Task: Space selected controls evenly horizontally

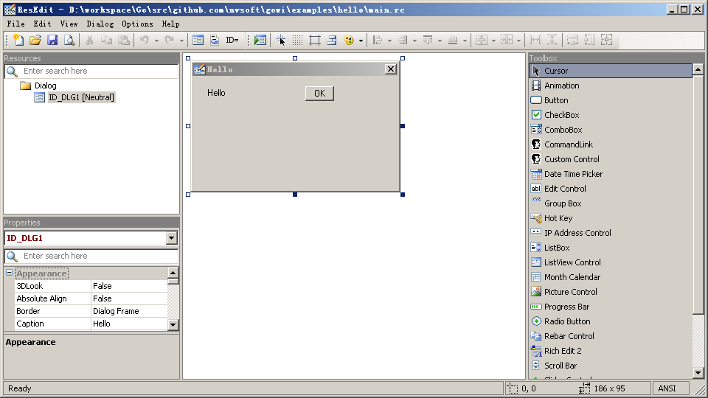Action: coord(535,40)
